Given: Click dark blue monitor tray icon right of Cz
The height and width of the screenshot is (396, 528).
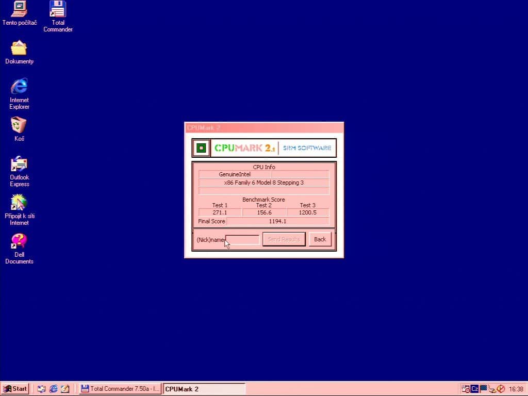Looking at the screenshot, I should 484,389.
